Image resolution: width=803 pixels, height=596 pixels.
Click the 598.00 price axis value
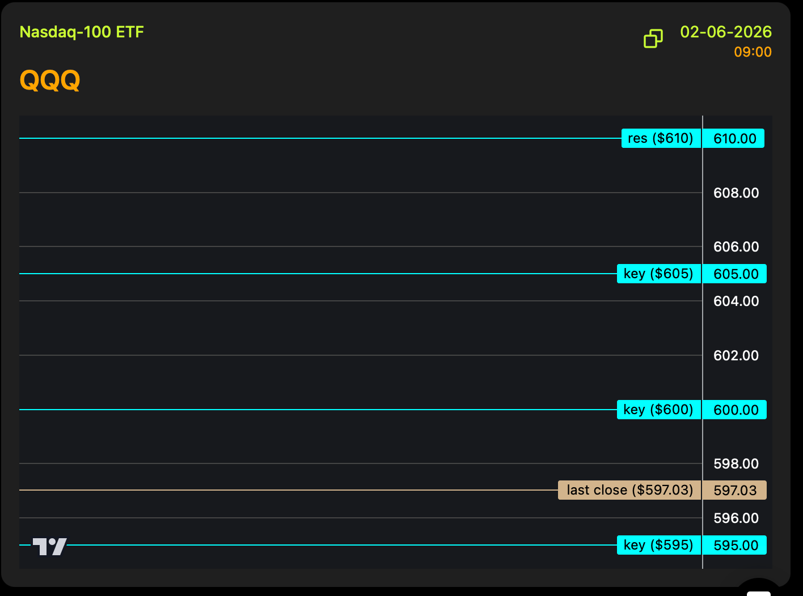pos(736,464)
